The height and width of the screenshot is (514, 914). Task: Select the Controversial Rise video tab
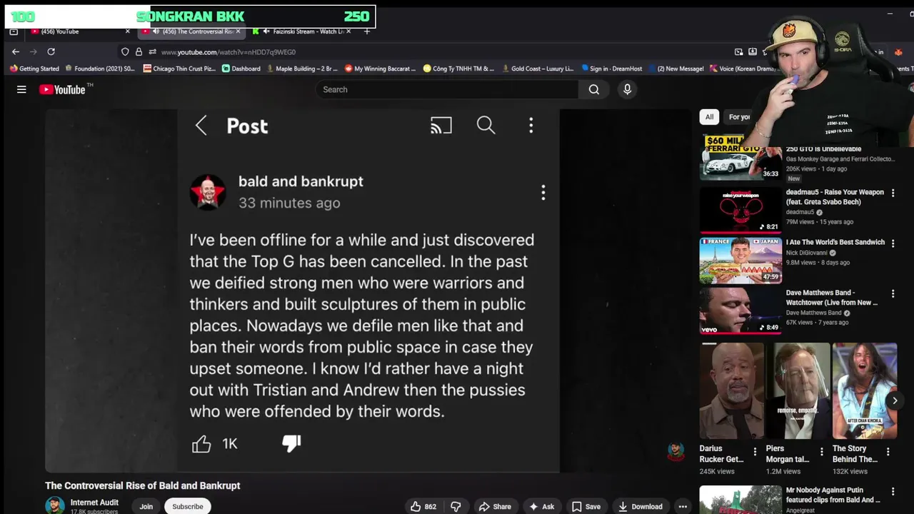click(191, 31)
